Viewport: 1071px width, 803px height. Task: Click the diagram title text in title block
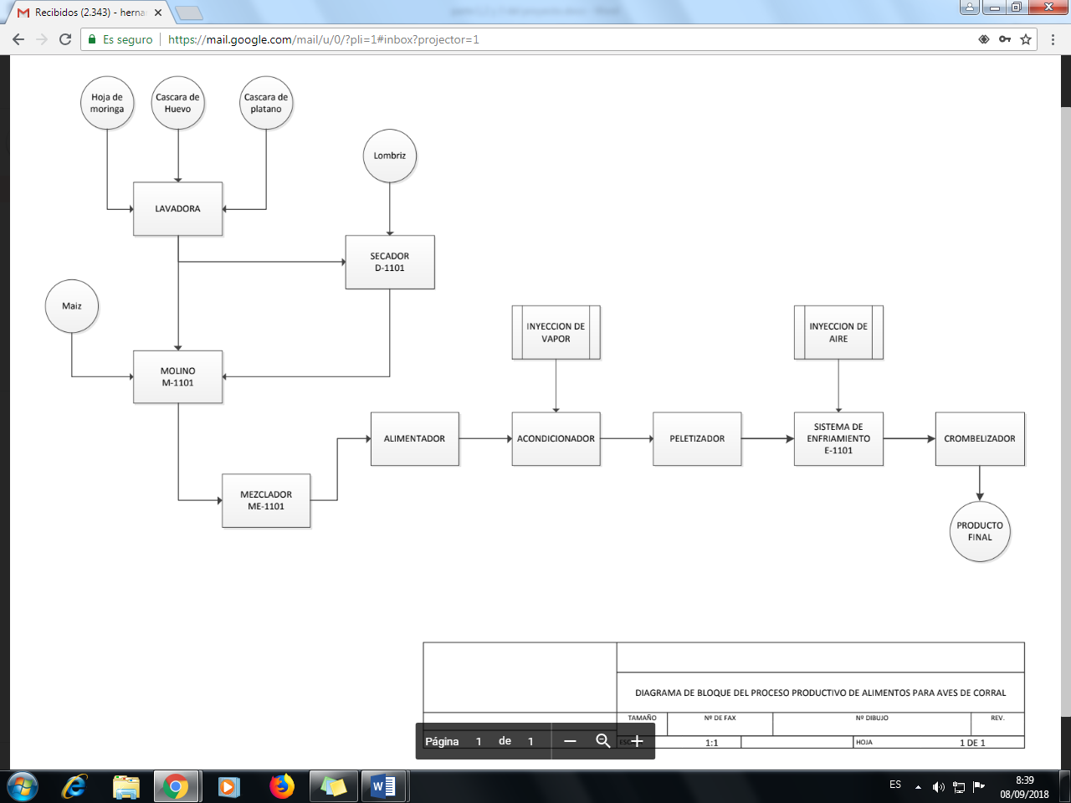click(x=821, y=693)
